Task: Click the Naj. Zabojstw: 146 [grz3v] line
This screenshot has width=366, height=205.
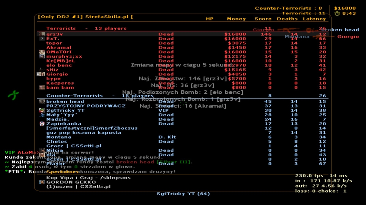Action: click(183, 79)
